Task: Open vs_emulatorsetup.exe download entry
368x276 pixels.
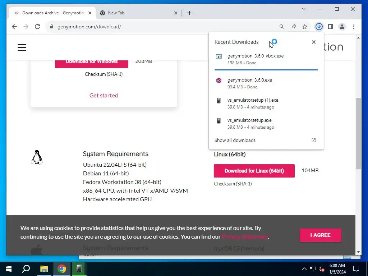Action: [266, 124]
